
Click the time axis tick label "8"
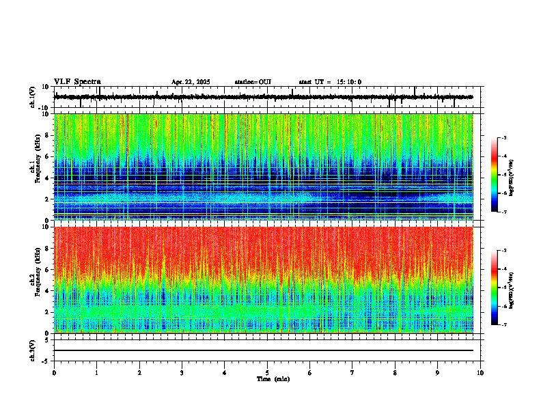click(x=395, y=373)
